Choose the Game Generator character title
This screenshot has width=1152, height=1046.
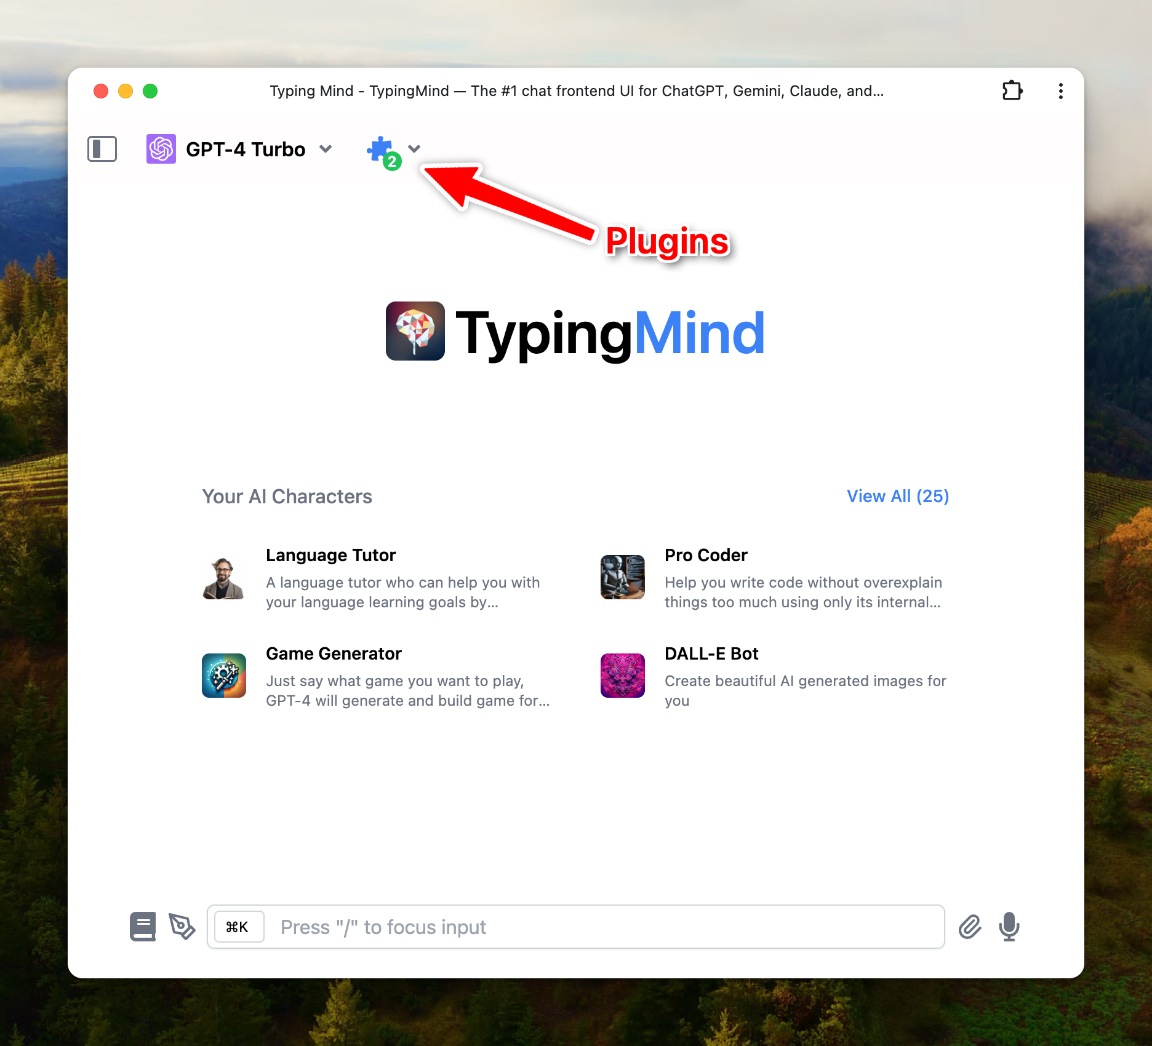coord(334,653)
